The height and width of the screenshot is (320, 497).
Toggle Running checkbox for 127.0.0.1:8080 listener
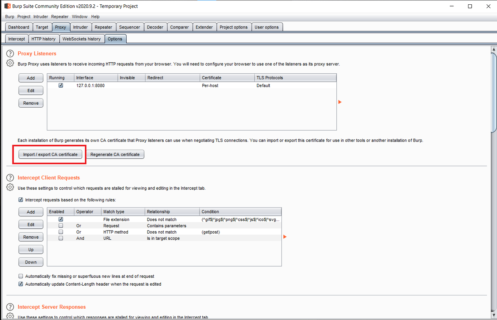click(61, 85)
